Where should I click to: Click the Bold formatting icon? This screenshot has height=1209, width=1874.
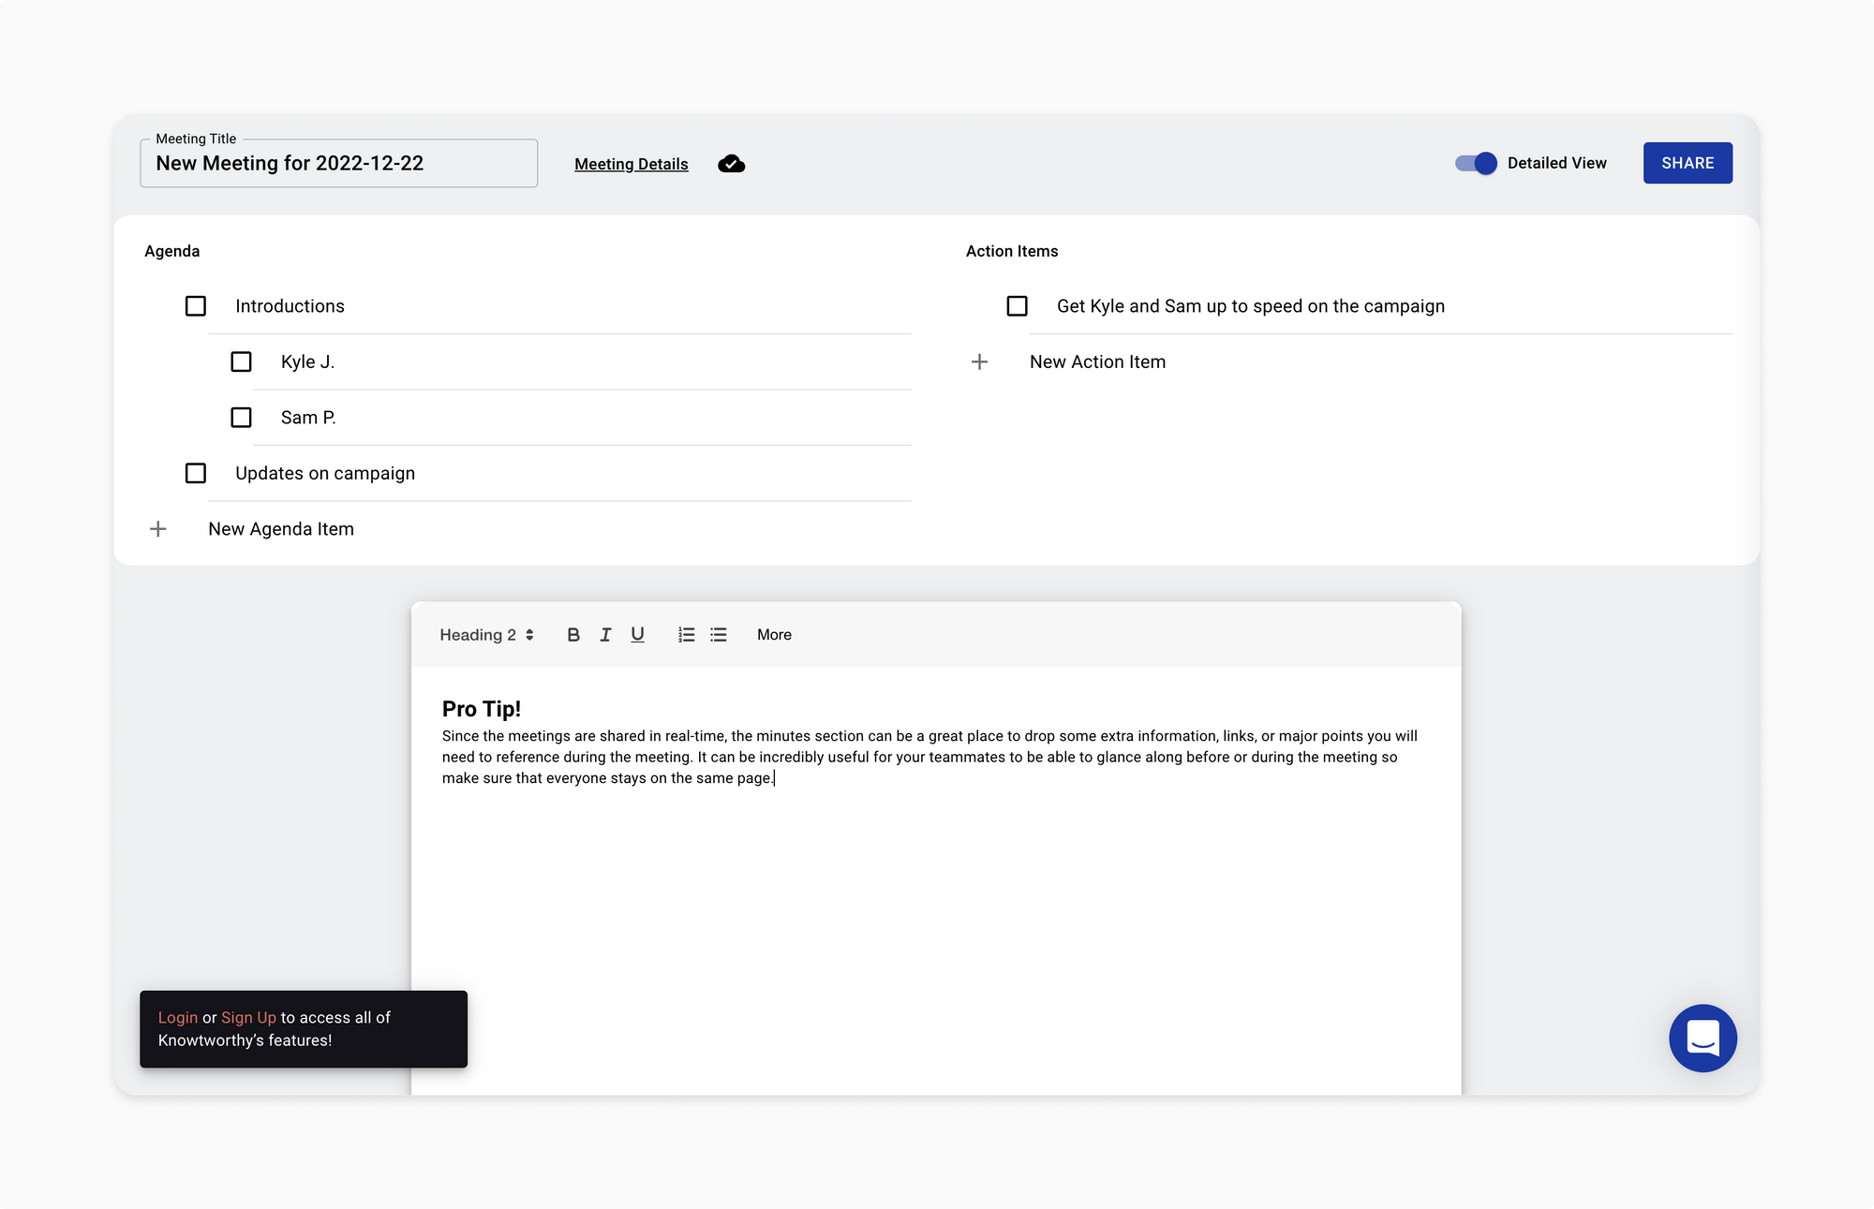pos(573,635)
